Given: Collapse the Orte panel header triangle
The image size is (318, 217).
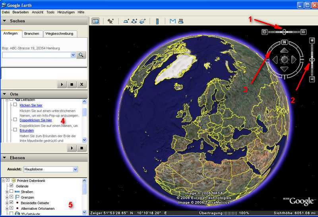Looking at the screenshot, I should point(4,94).
